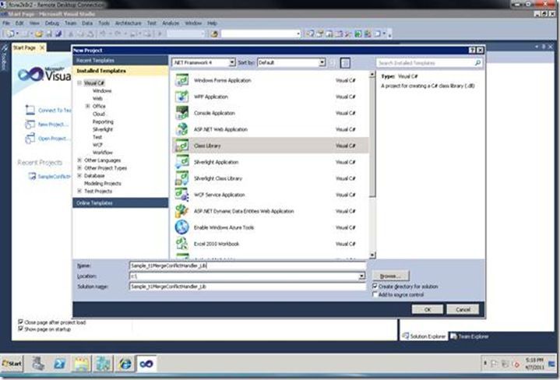The image size is (560, 380).
Task: Open the Windows Explorer folder taskbar icon
Action: tap(82, 364)
